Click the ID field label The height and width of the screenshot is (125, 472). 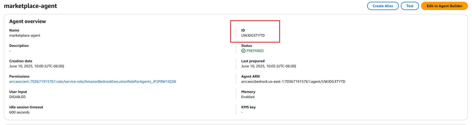pos(243,30)
